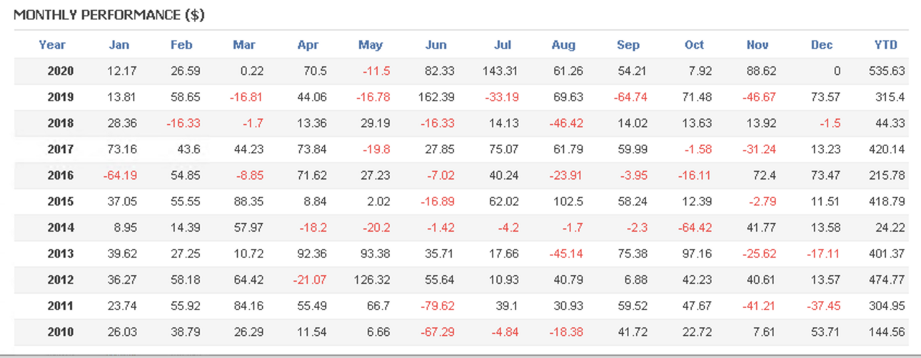The image size is (921, 358).
Task: Select the 474.77 YTD value for 2012
Action: pos(890,280)
